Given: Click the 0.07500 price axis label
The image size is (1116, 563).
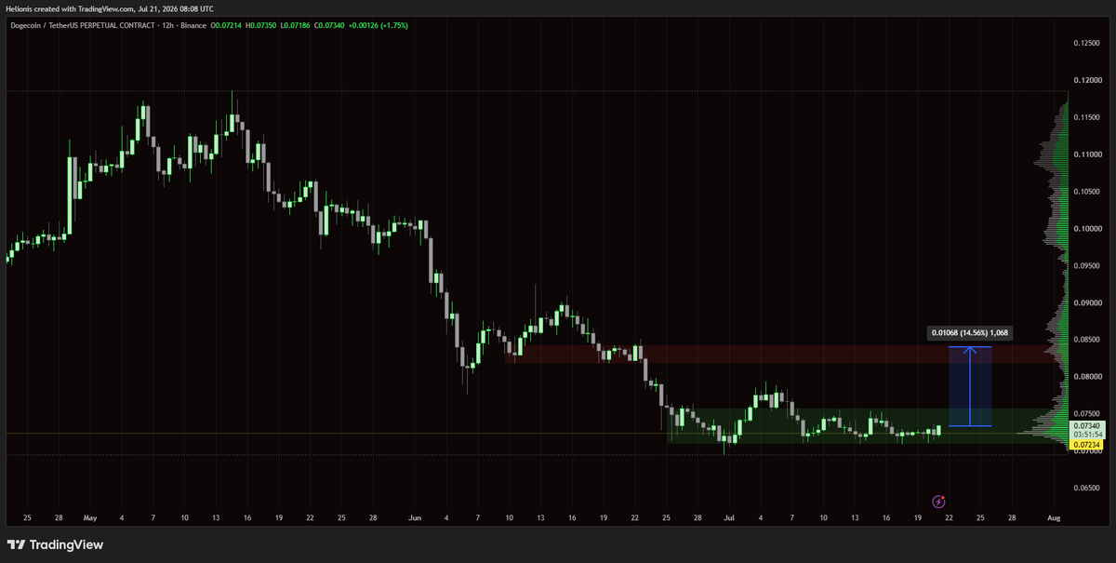Looking at the screenshot, I should click(x=1087, y=414).
